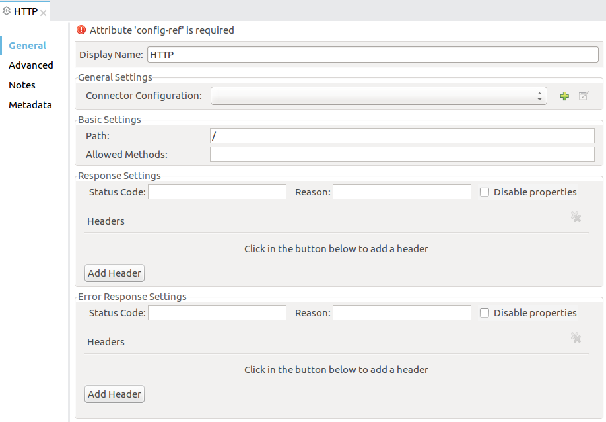Click the Status Code field in Response Settings
606x422 pixels.
coord(217,192)
